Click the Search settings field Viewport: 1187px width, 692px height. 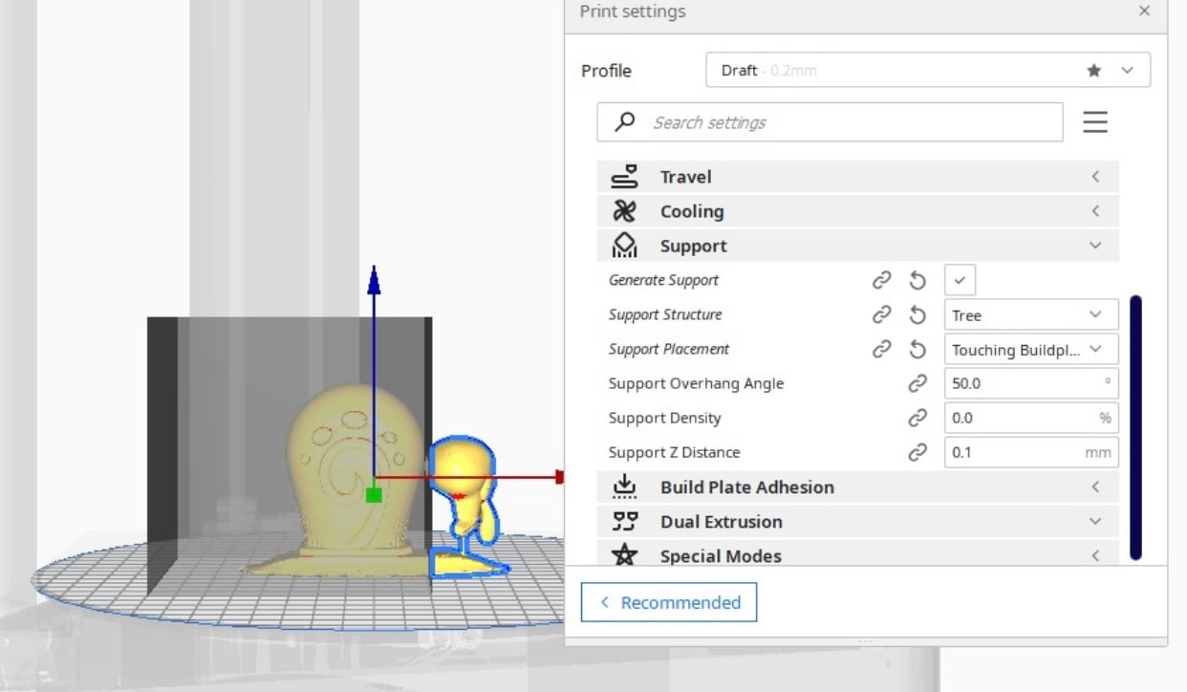[x=830, y=122]
